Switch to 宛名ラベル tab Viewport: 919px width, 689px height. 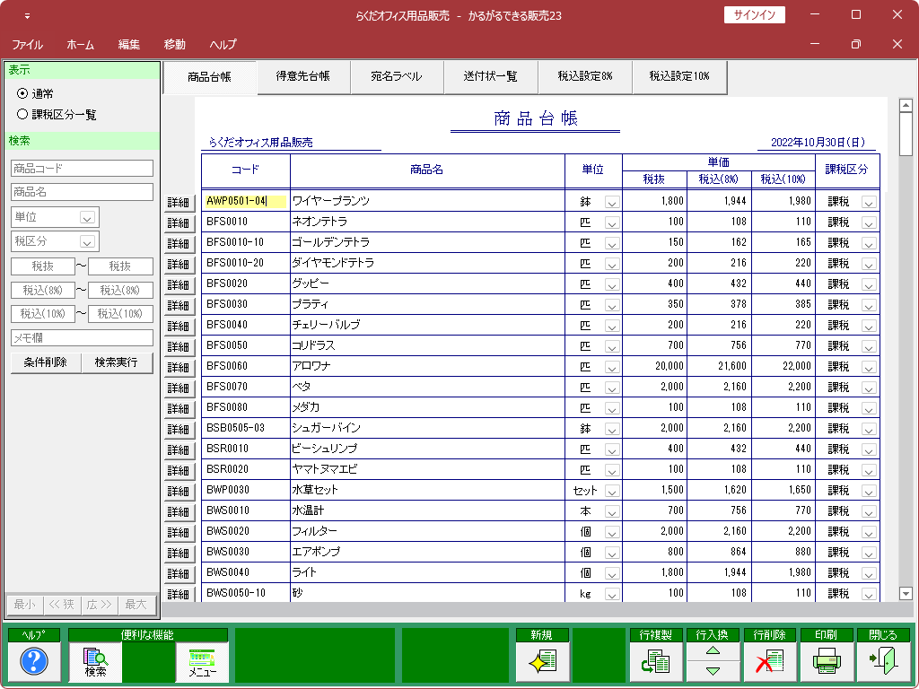click(x=397, y=76)
